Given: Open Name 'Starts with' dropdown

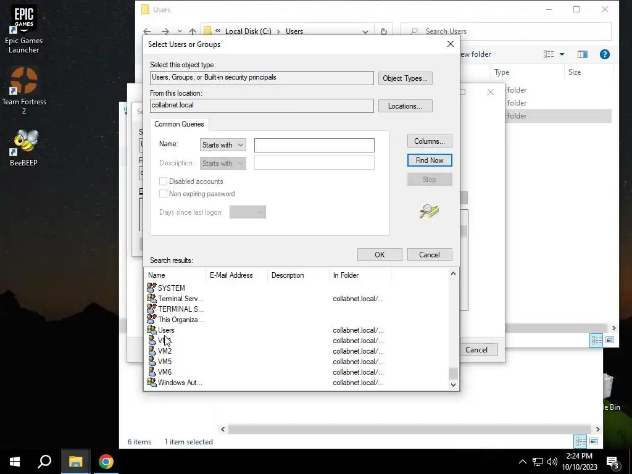Looking at the screenshot, I should [x=223, y=145].
